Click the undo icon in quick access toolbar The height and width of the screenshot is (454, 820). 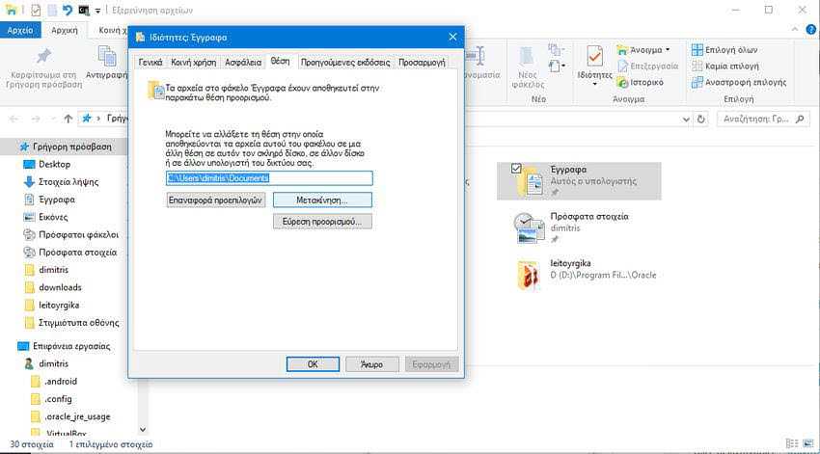click(67, 10)
